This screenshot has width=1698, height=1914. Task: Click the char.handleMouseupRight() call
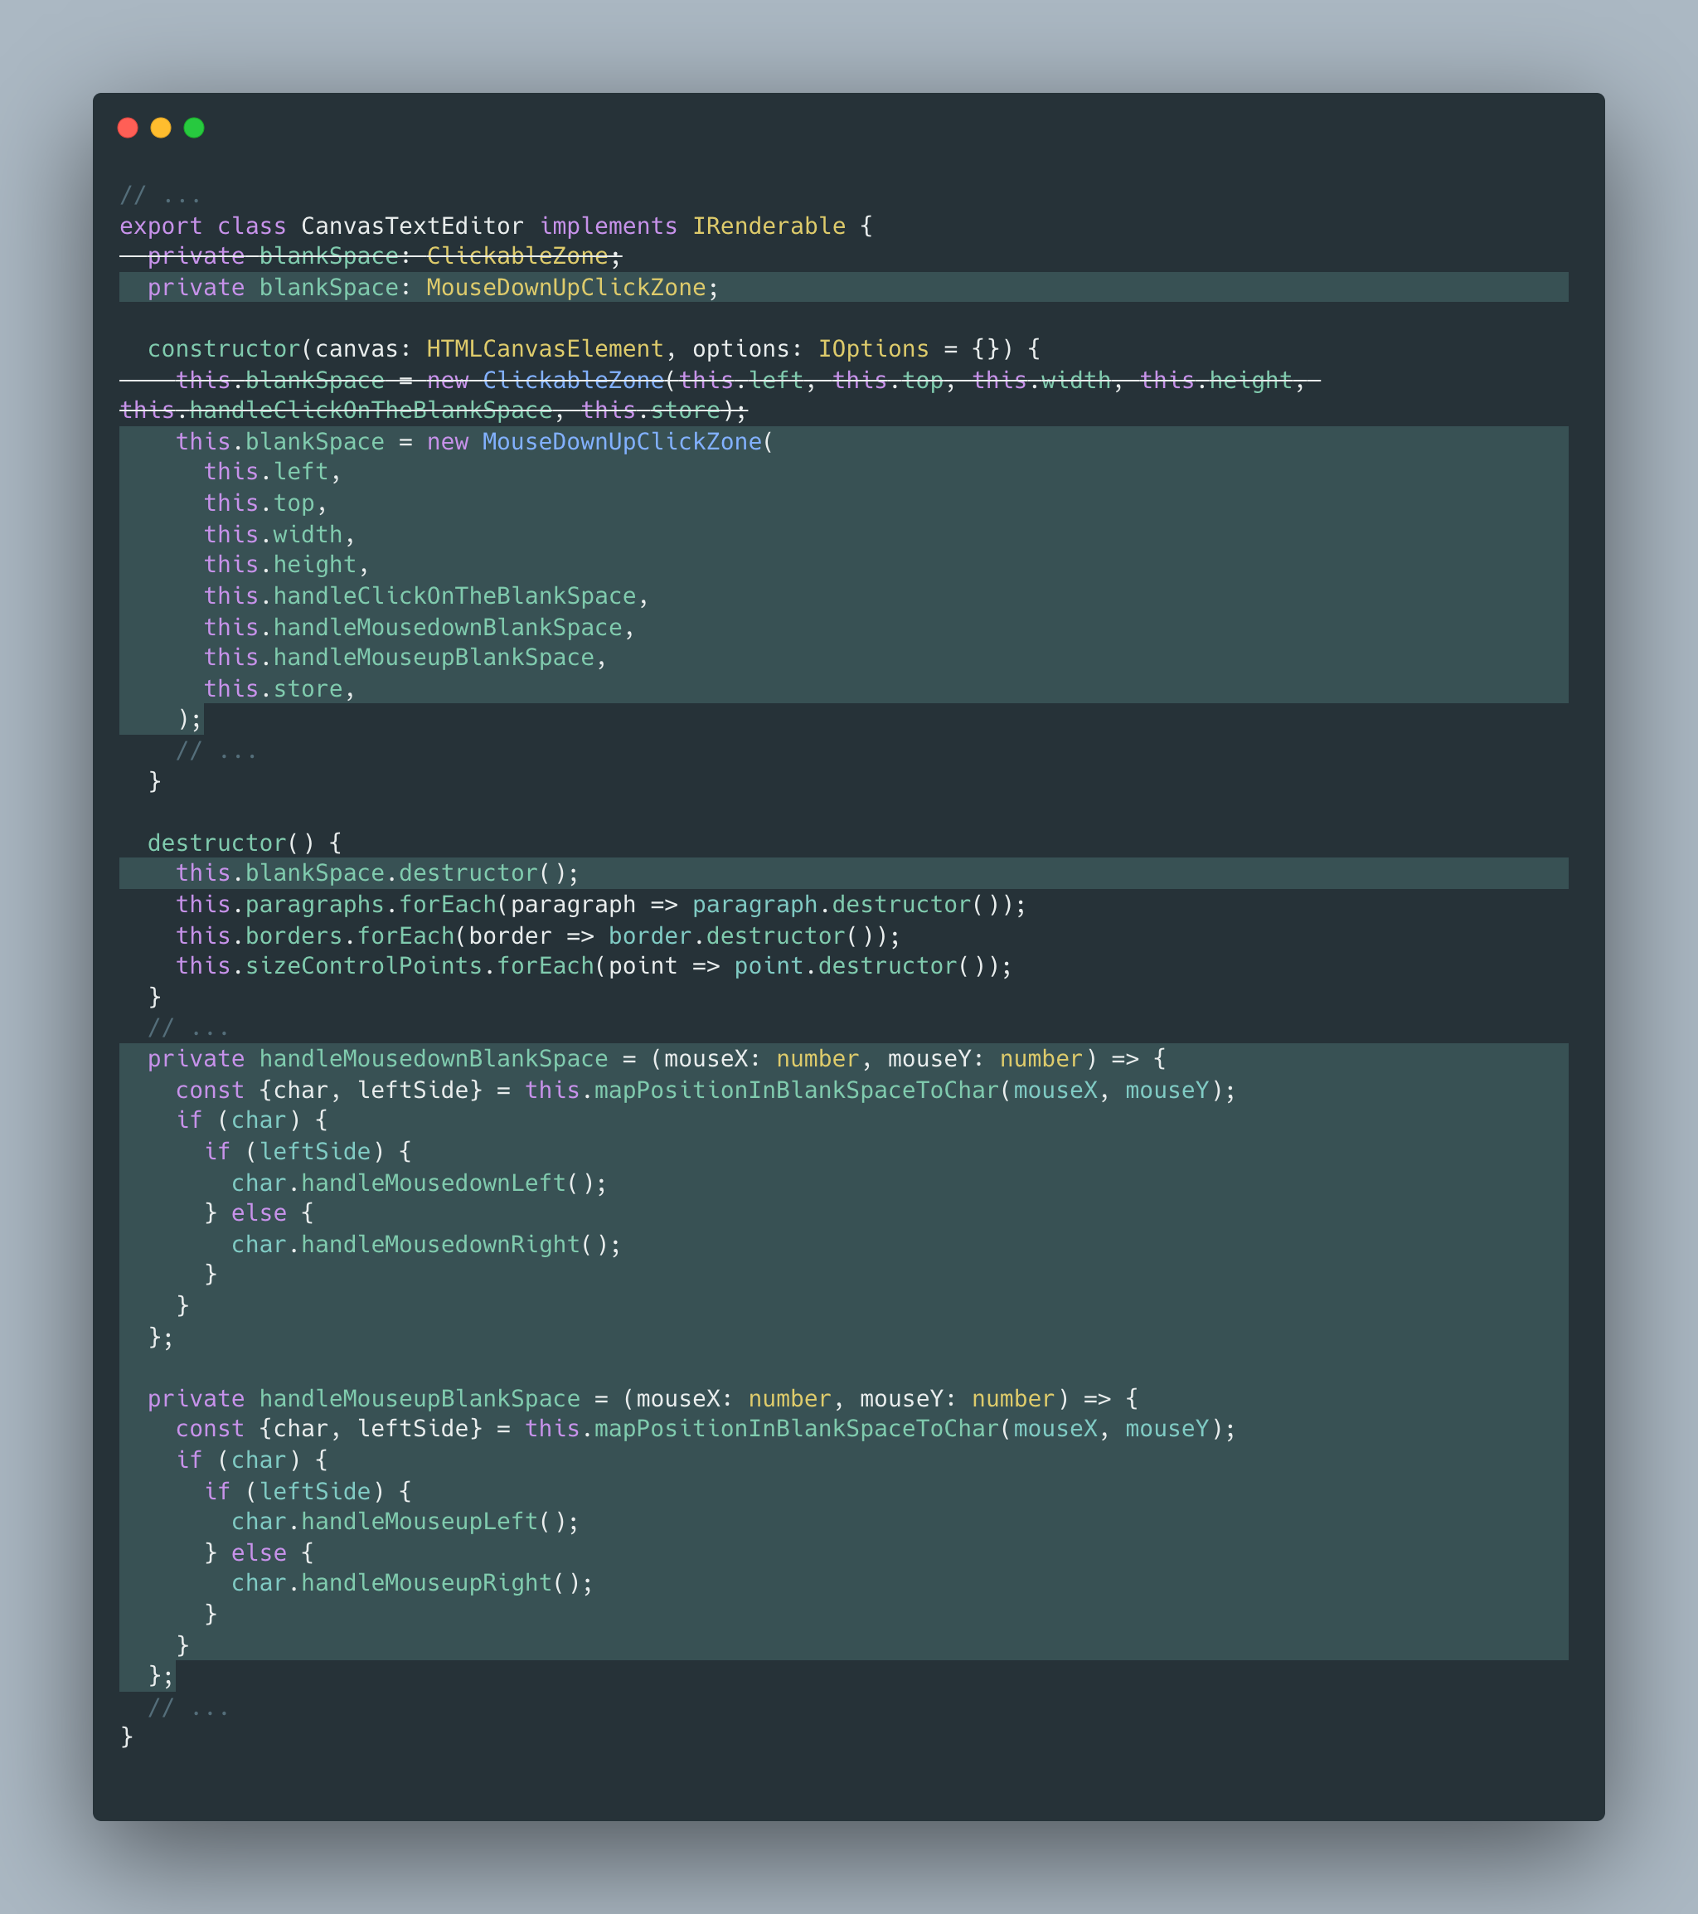412,1583
